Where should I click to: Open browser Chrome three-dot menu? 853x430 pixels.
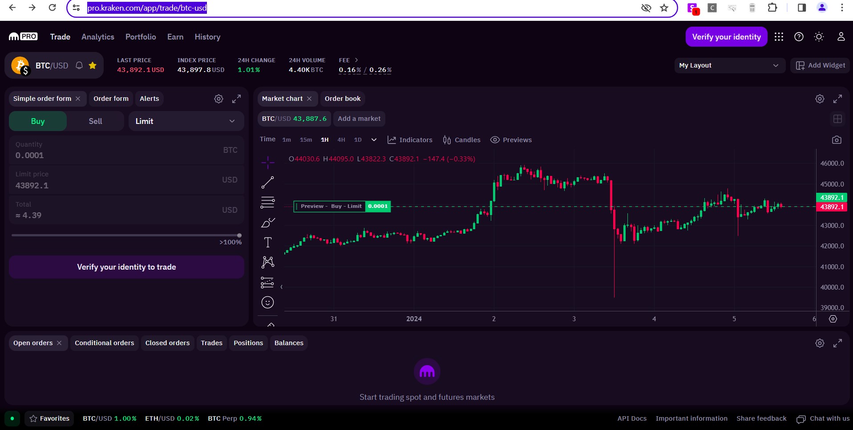pyautogui.click(x=842, y=8)
